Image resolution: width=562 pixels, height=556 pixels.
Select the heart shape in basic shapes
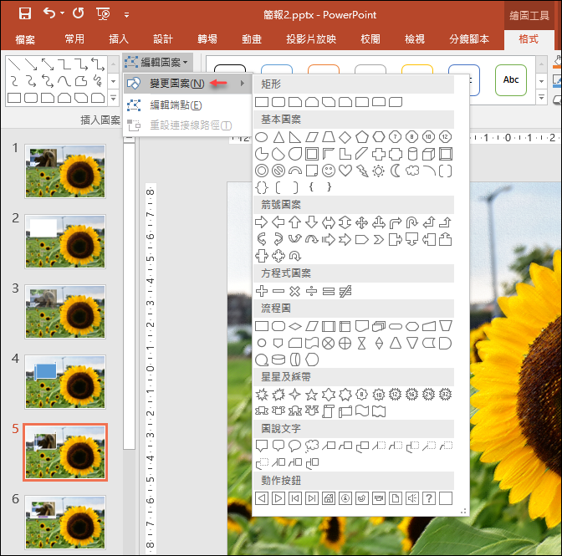345,171
